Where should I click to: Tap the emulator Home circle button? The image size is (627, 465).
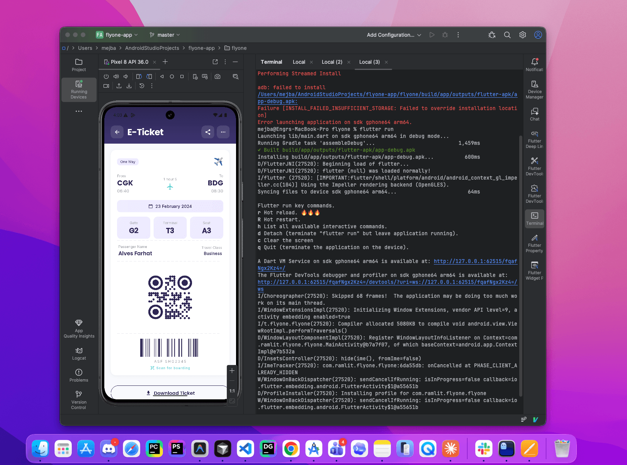172,76
